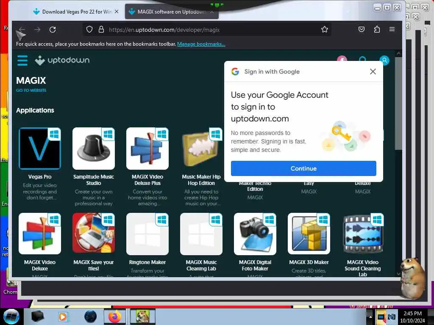Viewport: 434px width, 325px height.
Task: Save page to Pocket
Action: 361,29
